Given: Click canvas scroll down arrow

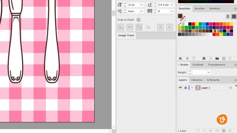Looking at the screenshot, I should click(114, 127).
